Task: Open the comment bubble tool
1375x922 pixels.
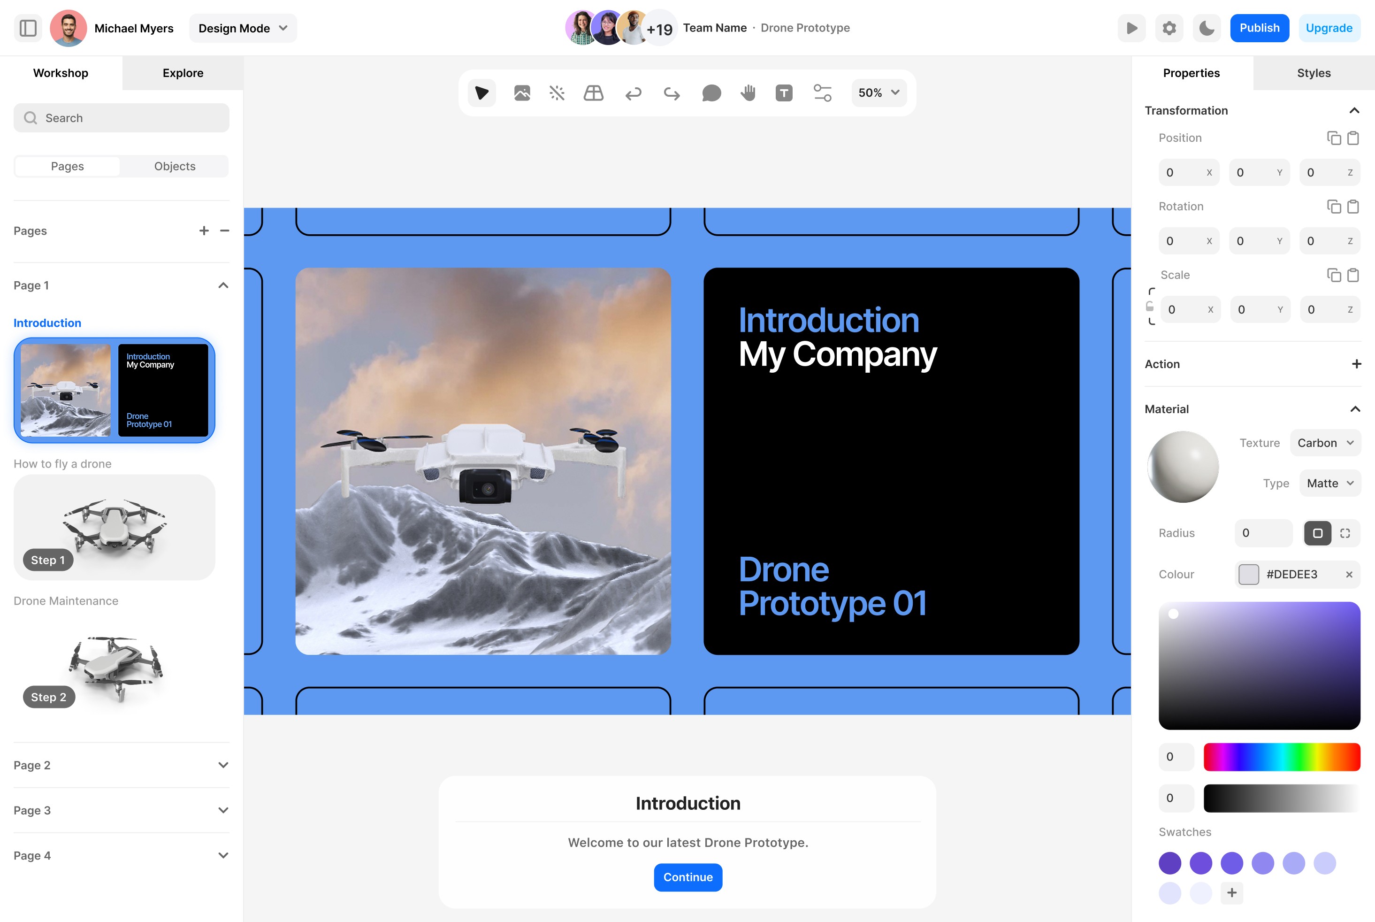Action: click(x=710, y=93)
